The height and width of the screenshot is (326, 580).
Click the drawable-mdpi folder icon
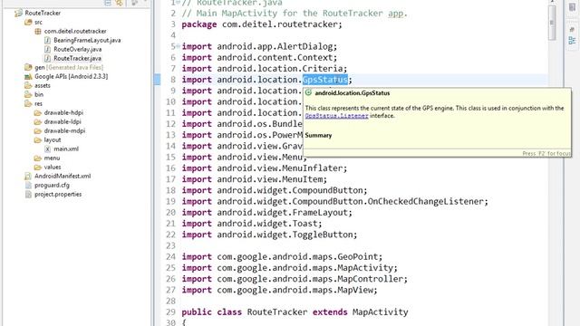(38, 130)
